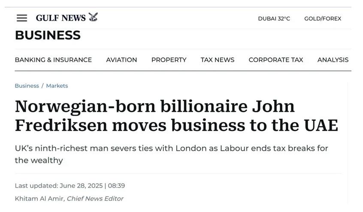Open the Property category

[x=169, y=60]
